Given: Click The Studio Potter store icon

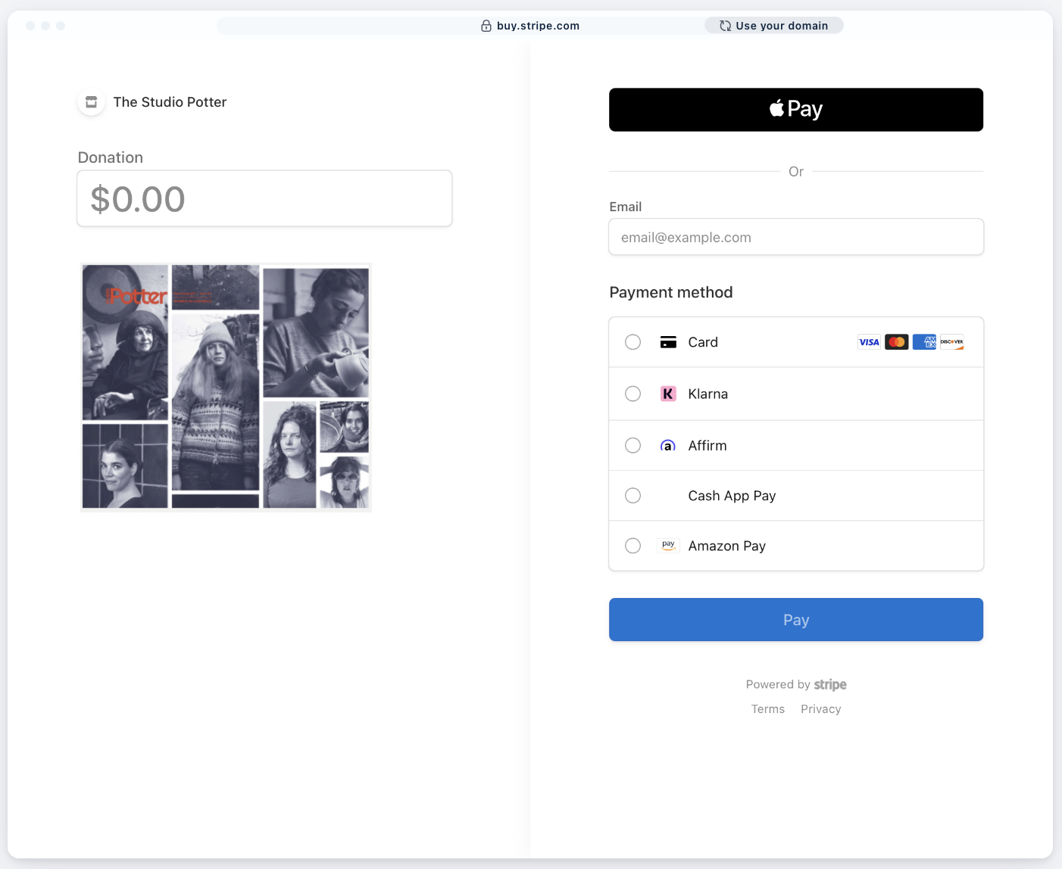Looking at the screenshot, I should tap(91, 102).
